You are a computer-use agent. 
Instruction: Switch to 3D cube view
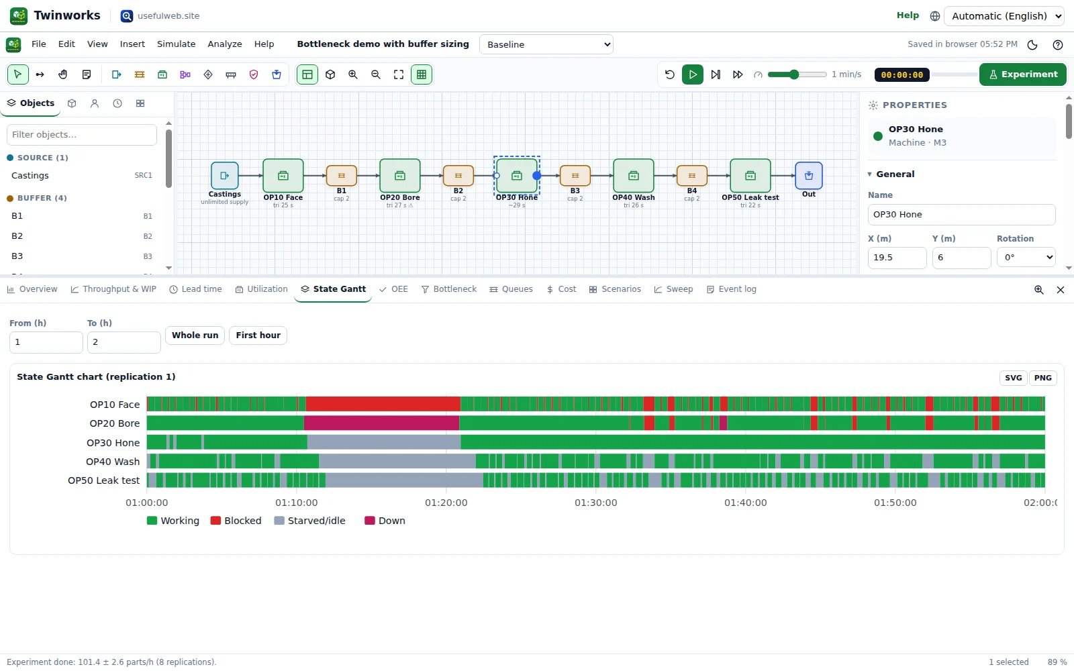point(330,74)
